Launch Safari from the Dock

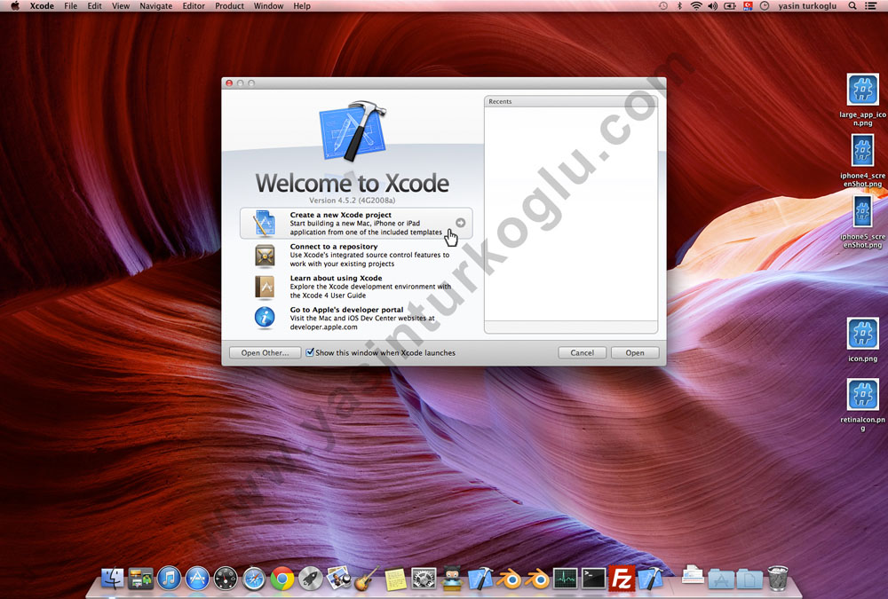click(254, 579)
